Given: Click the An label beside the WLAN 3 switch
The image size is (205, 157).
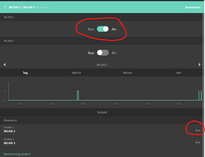Looking at the screenshot, I should point(114,53).
